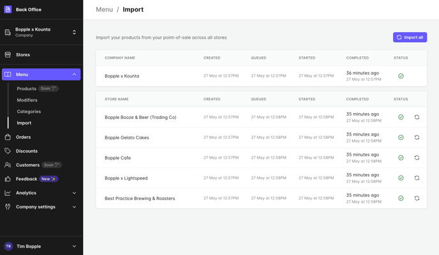Expand the Analytics section
This screenshot has height=255, width=439.
[74, 193]
